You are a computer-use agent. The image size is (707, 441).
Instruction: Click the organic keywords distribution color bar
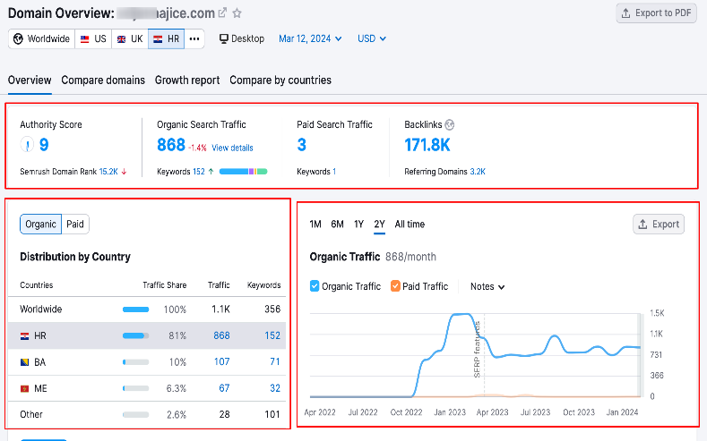244,172
